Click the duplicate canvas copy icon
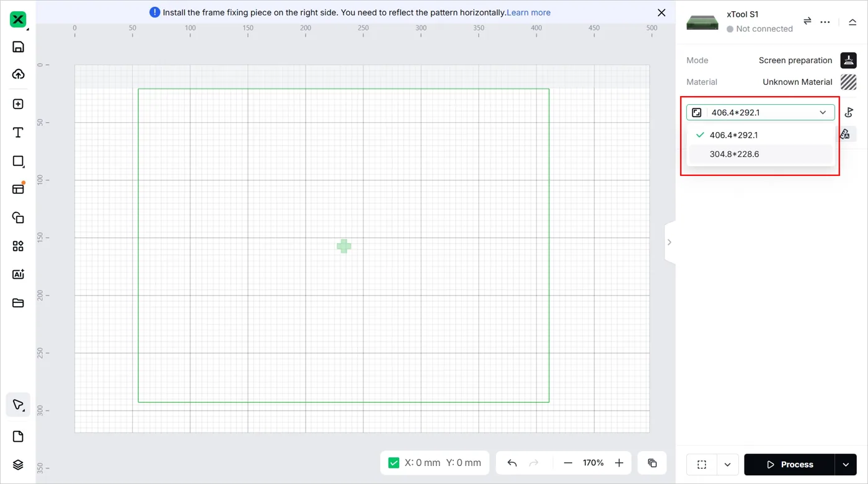The image size is (868, 484). (652, 463)
